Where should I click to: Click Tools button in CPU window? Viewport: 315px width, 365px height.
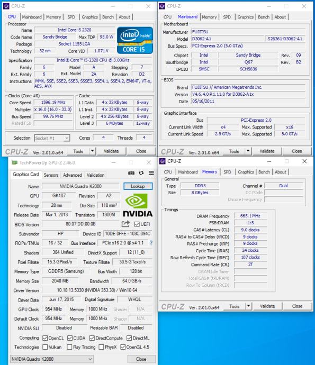pyautogui.click(x=78, y=151)
